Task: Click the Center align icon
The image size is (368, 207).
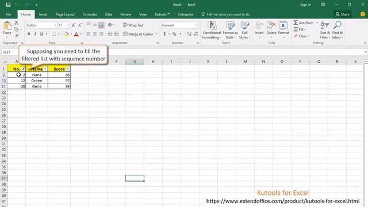Action: click(x=95, y=34)
